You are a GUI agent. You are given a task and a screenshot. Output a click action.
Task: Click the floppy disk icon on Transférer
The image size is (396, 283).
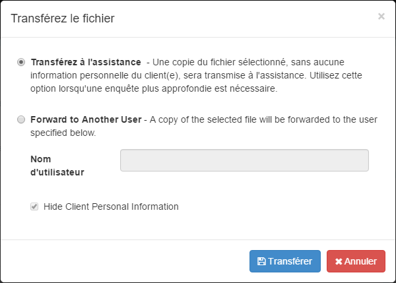[x=261, y=261]
